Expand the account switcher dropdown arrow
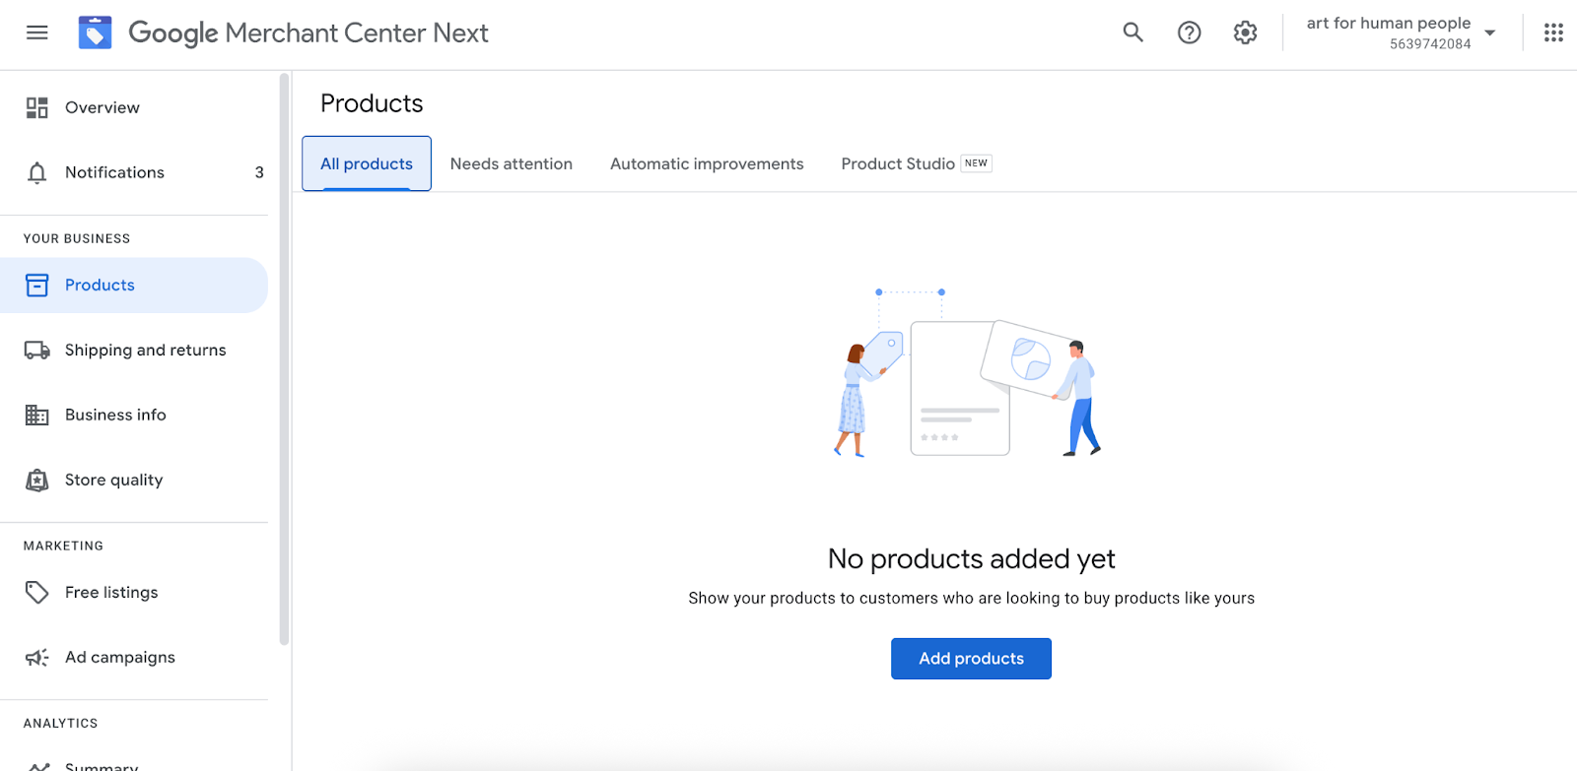The height and width of the screenshot is (771, 1577). coord(1490,32)
